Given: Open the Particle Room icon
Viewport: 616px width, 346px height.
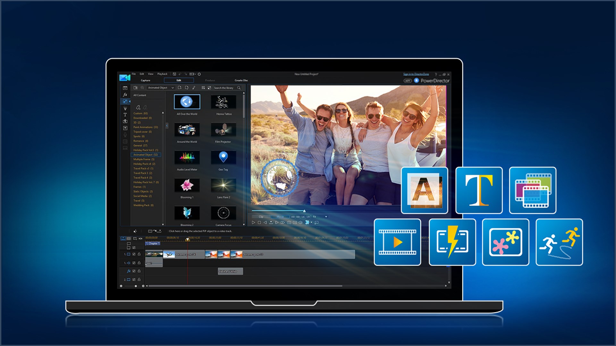Looking at the screenshot, I should pos(125,108).
